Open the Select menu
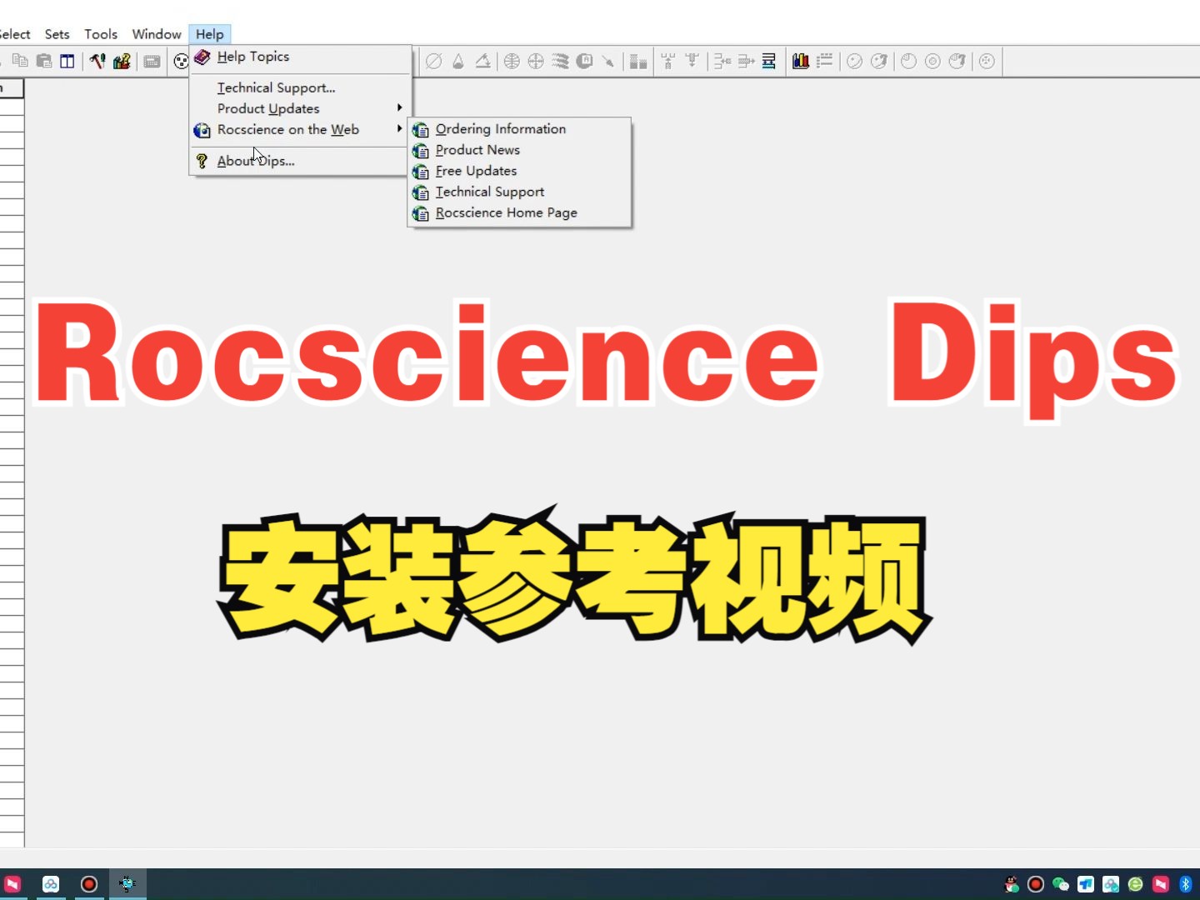Screen dimensions: 1200x900 pos(15,34)
